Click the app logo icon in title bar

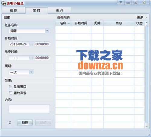pos(4,3)
